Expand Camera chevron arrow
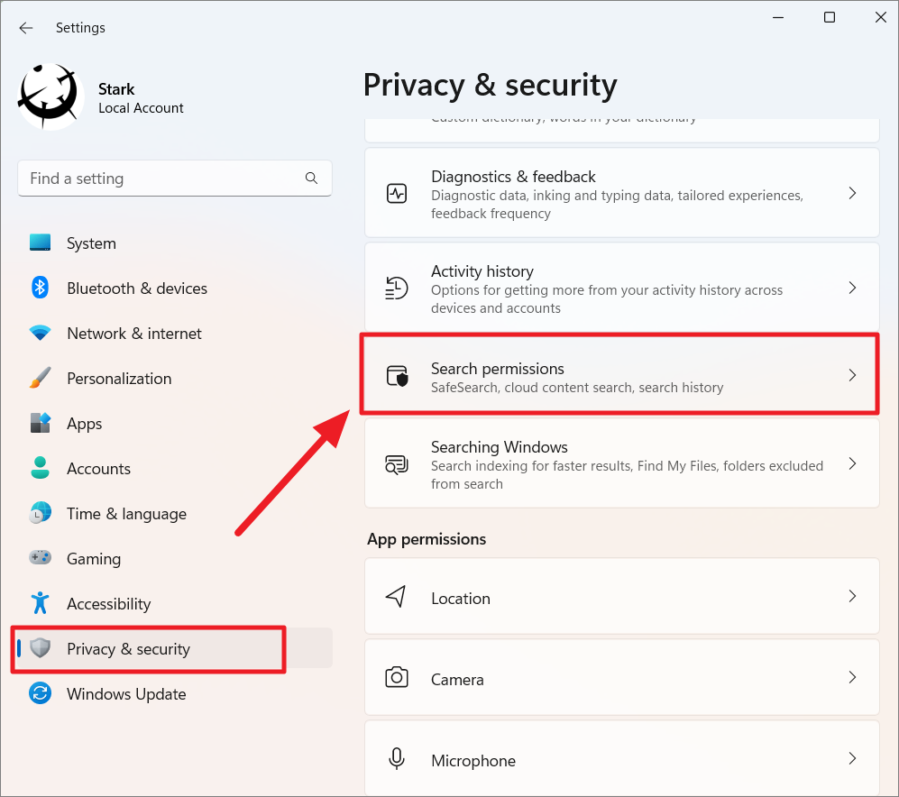Image resolution: width=899 pixels, height=797 pixels. tap(852, 677)
